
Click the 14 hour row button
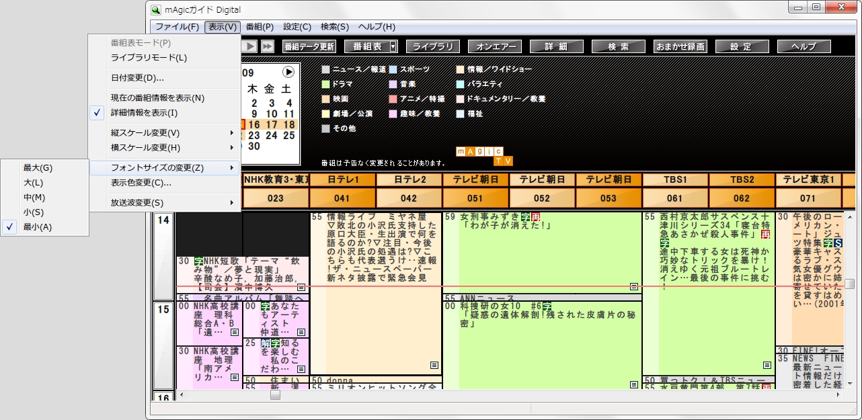[163, 255]
